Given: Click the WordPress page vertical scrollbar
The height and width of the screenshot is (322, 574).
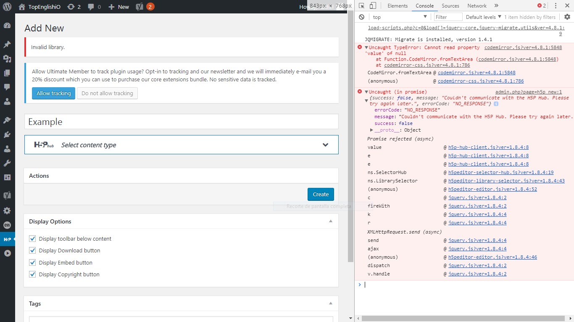Looking at the screenshot, I should pyautogui.click(x=351, y=136).
